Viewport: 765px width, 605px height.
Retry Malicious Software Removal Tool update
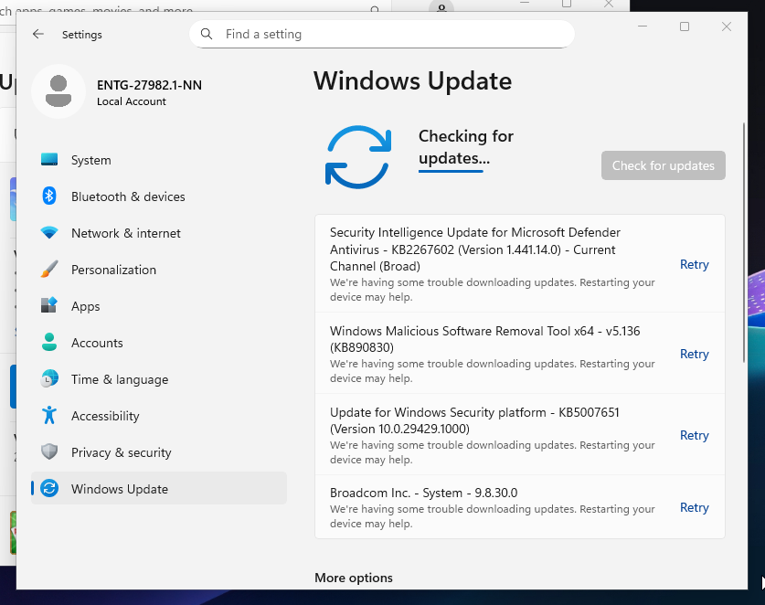[x=695, y=354]
